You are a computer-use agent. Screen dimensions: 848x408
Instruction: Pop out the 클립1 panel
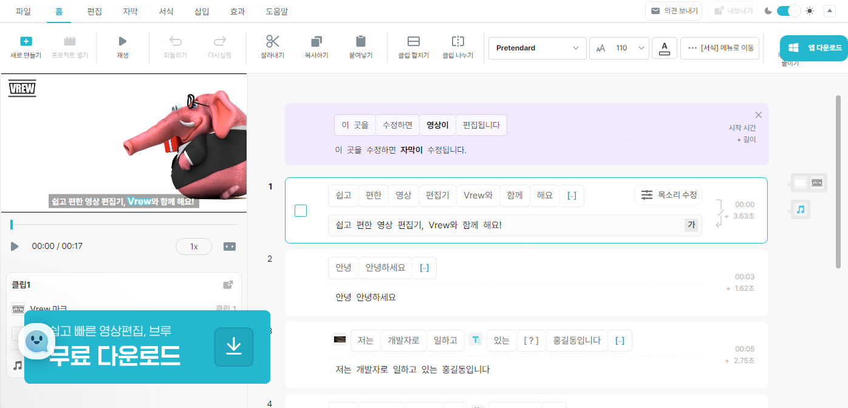coord(228,285)
